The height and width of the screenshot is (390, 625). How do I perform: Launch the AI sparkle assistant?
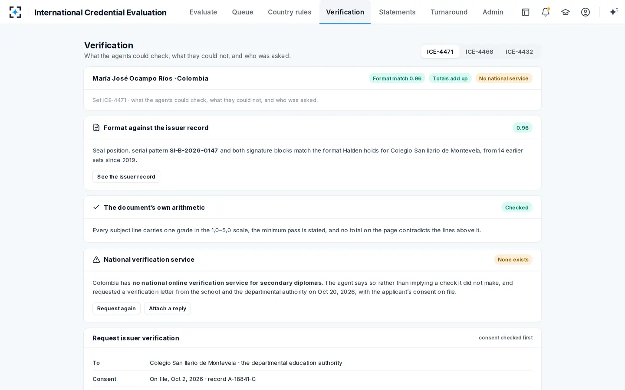(614, 12)
